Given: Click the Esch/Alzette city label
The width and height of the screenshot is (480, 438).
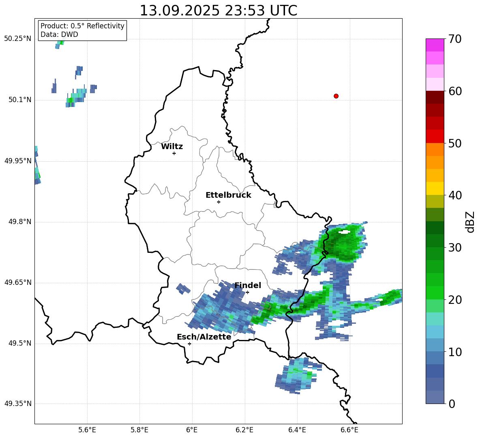Looking at the screenshot, I should [x=204, y=337].
